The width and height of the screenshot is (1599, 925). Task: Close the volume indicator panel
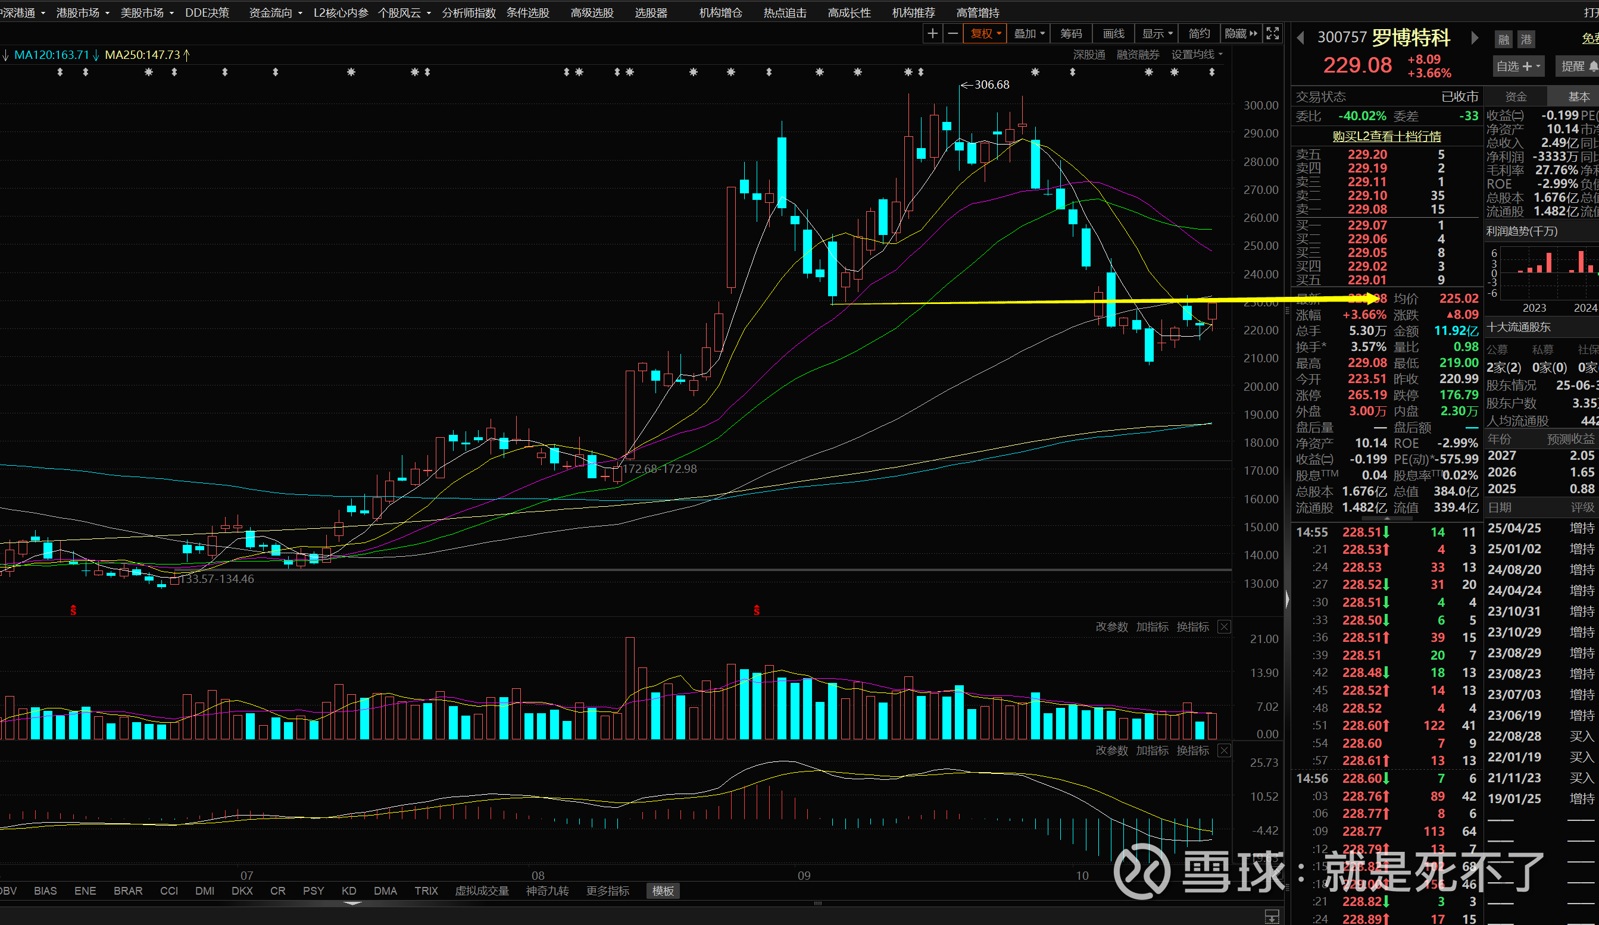(1224, 626)
